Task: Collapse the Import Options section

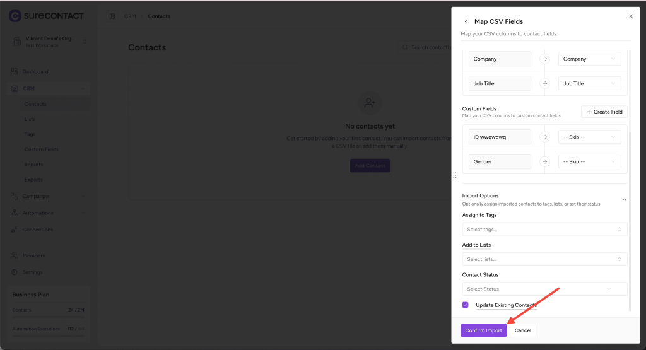Action: tap(624, 199)
